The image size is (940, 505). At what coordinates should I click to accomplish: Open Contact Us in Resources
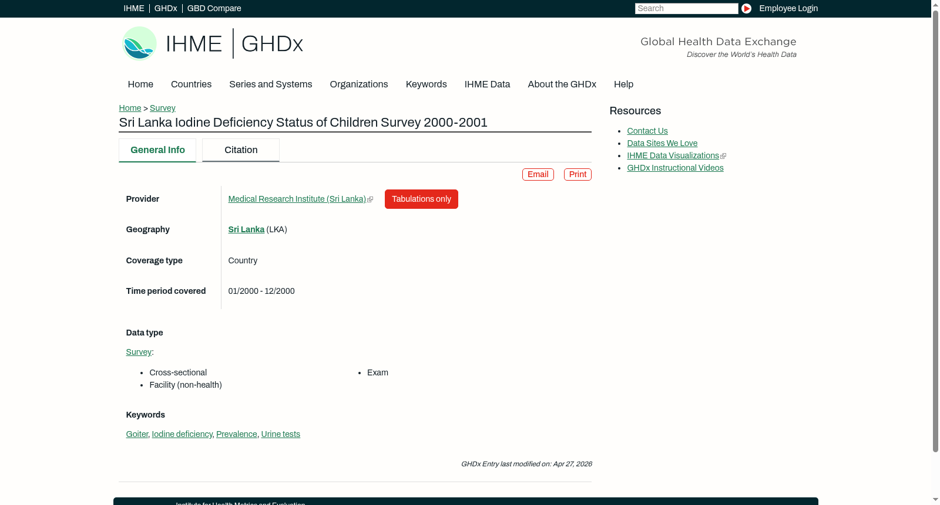[x=647, y=131]
